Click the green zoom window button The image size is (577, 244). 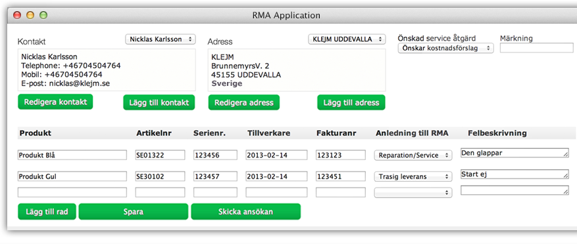tap(43, 15)
